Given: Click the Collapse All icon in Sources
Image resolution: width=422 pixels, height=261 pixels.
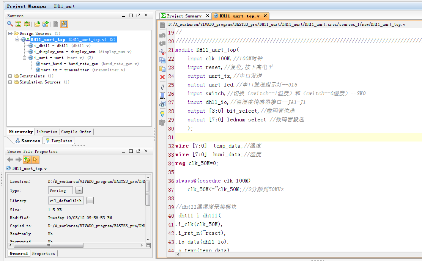Looking at the screenshot, I should 18,24.
